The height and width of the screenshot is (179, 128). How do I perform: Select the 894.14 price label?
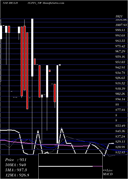coord(120,99)
